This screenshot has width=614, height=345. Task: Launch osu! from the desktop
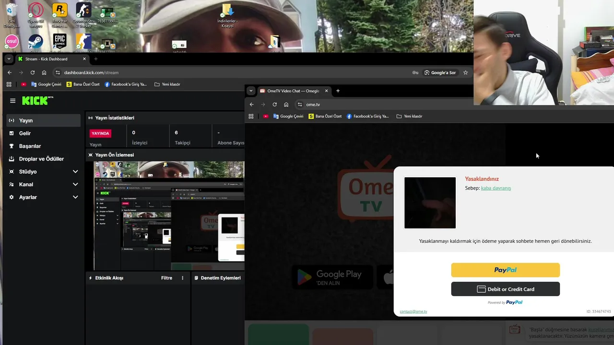(x=12, y=42)
